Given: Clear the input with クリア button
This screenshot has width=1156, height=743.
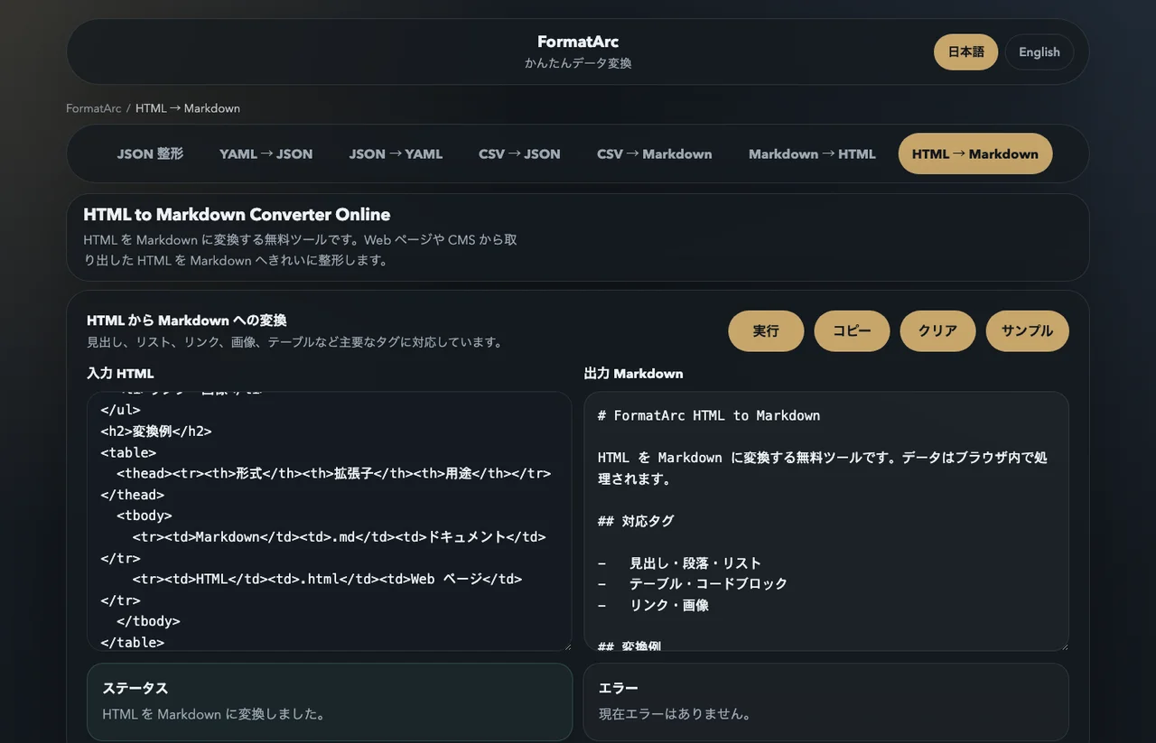Looking at the screenshot, I should [x=937, y=329].
